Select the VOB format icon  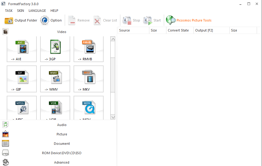(55, 108)
